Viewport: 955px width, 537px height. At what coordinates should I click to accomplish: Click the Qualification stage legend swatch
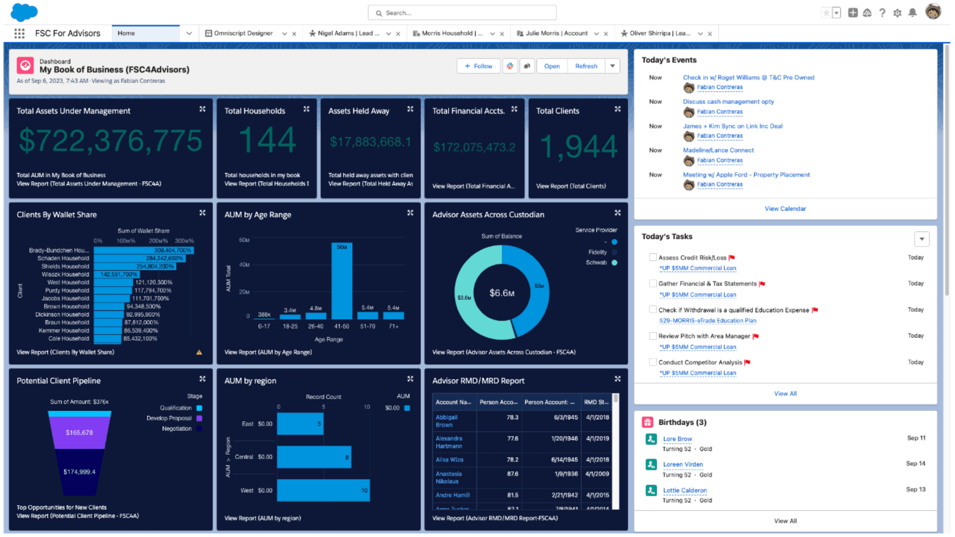click(x=199, y=408)
